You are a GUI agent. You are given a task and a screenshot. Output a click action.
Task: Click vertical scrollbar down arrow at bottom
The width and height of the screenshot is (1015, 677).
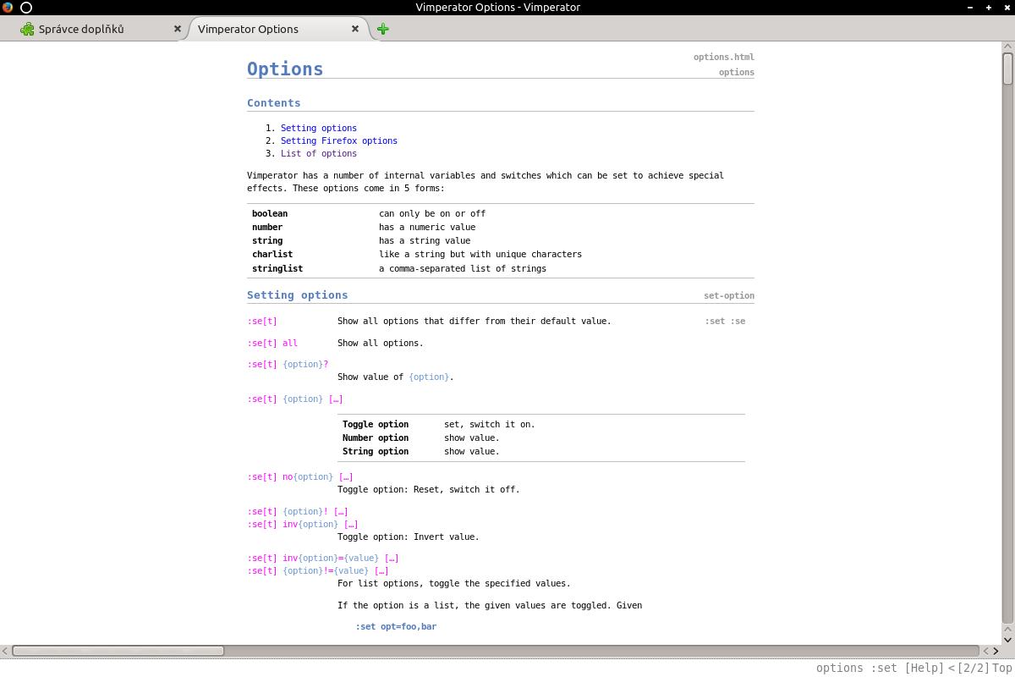pyautogui.click(x=1007, y=640)
